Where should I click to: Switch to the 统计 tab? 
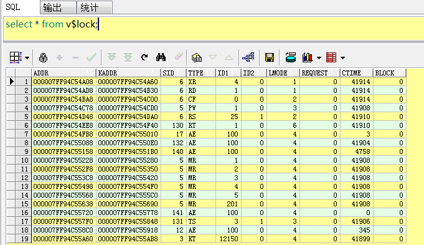94,7
